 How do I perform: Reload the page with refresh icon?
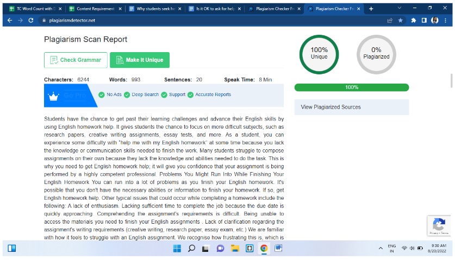point(30,20)
